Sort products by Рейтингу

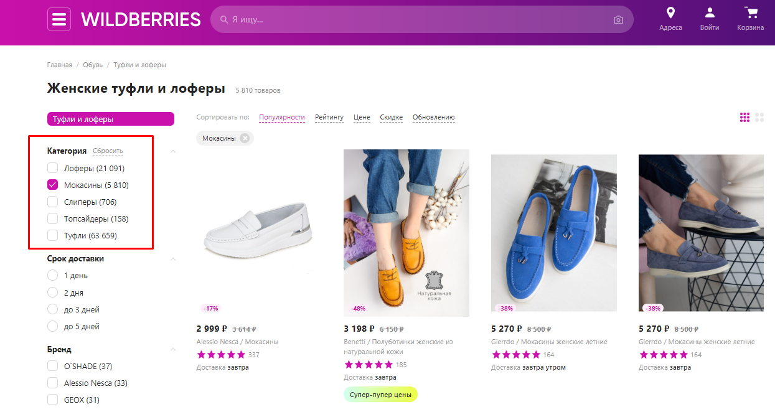tap(329, 117)
